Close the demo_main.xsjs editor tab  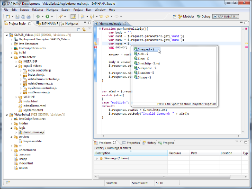(124, 24)
